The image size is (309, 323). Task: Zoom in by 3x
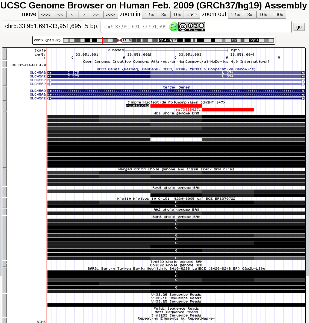[164, 15]
